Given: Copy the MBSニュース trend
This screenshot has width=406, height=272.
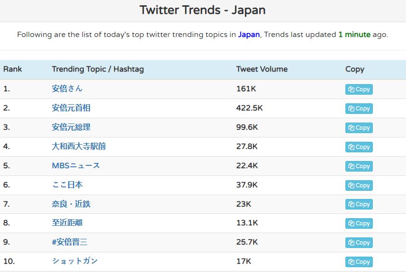Looking at the screenshot, I should (359, 166).
